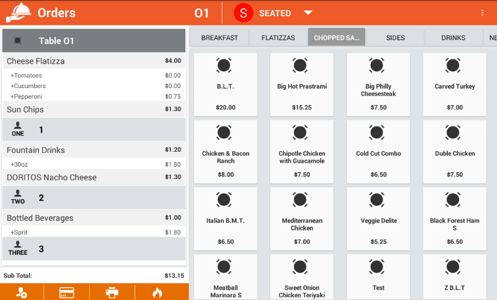The width and height of the screenshot is (497, 300).
Task: Click the red S status circle
Action: (244, 13)
